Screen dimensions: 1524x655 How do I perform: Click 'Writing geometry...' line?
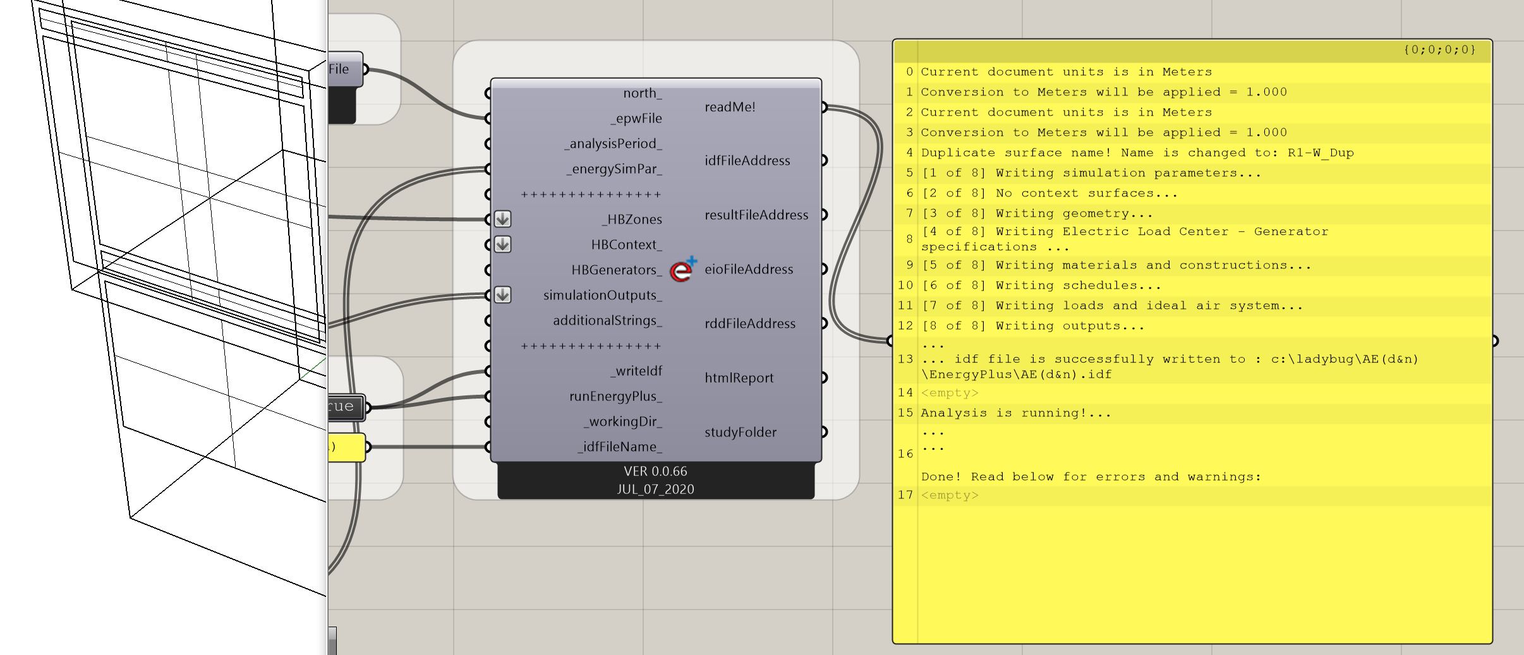click(x=1036, y=213)
